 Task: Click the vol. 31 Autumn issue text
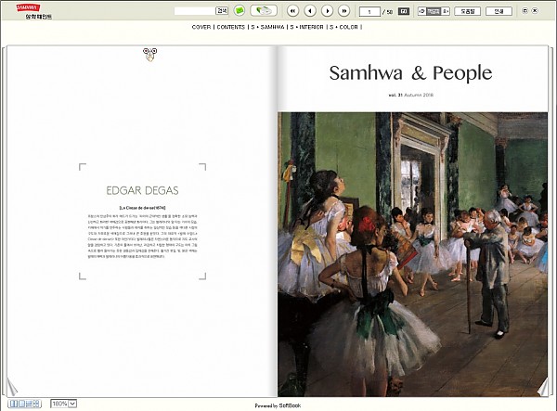(411, 95)
